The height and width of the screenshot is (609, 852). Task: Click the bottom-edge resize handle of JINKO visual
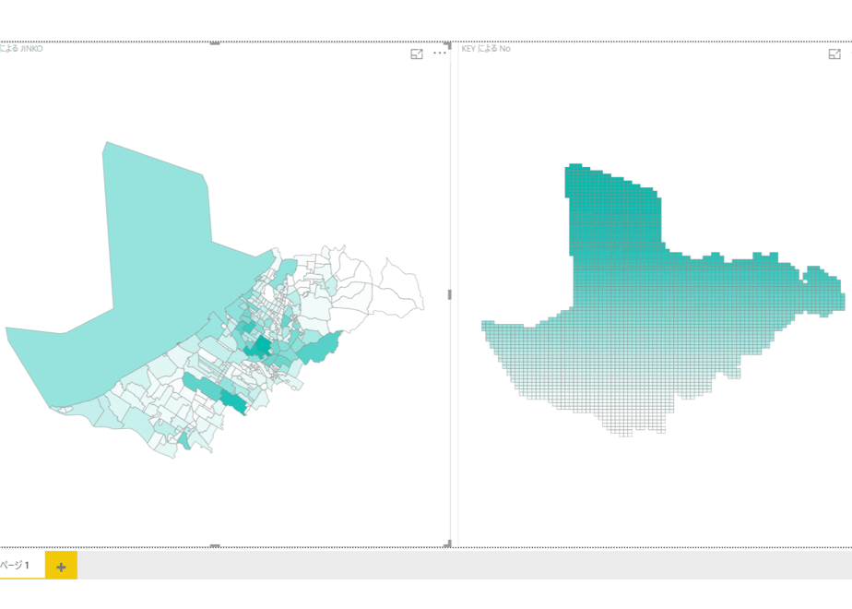pyautogui.click(x=215, y=545)
